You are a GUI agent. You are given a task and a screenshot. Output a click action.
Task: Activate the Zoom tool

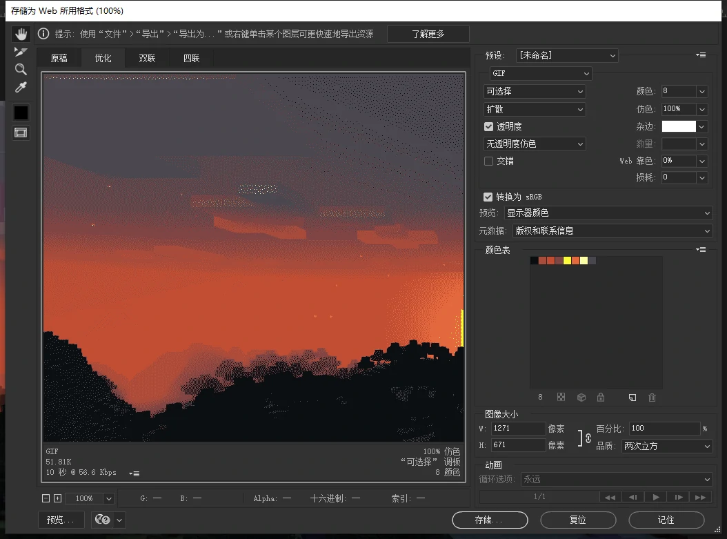[21, 68]
